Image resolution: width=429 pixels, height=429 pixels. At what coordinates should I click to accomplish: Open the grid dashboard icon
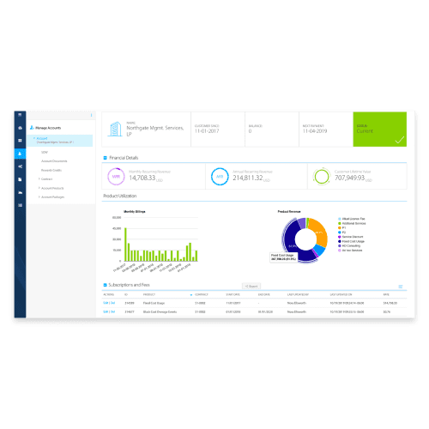point(20,141)
